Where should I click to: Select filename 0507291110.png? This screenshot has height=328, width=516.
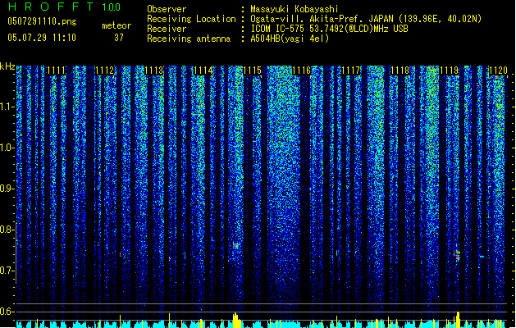point(42,21)
